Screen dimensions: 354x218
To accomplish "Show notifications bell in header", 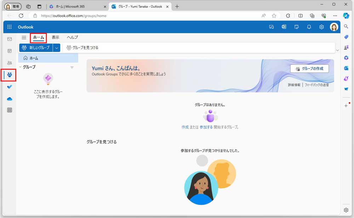I will click(x=309, y=27).
